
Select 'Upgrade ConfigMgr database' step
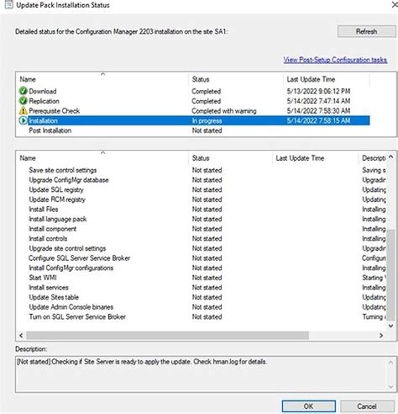pos(69,180)
